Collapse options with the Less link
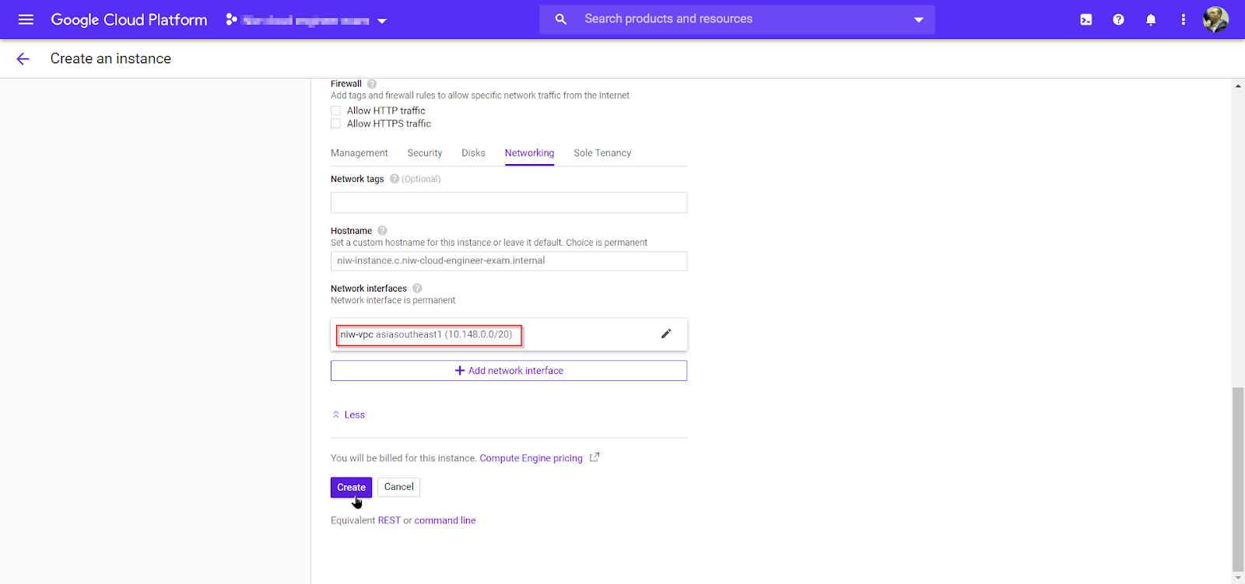1245x584 pixels. click(349, 415)
